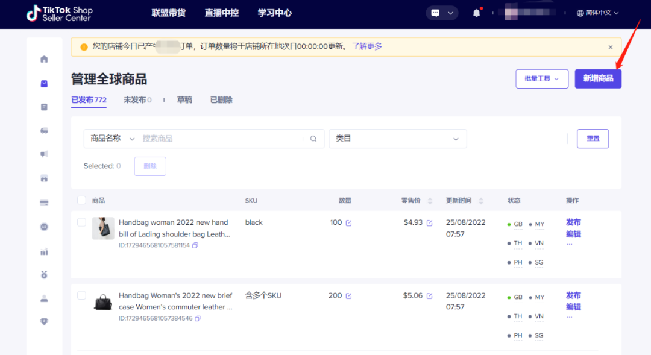Open the shipping truck icon in sidebar
Viewport: 651px width, 355px height.
(44, 131)
